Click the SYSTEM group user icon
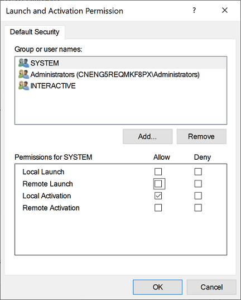 23,63
